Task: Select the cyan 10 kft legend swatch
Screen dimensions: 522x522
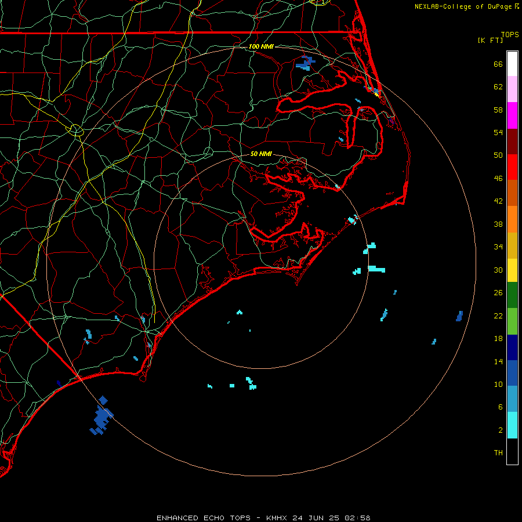Action: click(x=512, y=425)
